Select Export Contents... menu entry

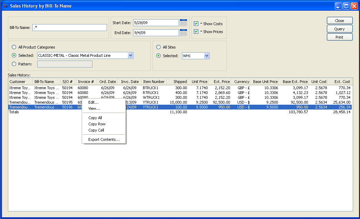(x=104, y=139)
